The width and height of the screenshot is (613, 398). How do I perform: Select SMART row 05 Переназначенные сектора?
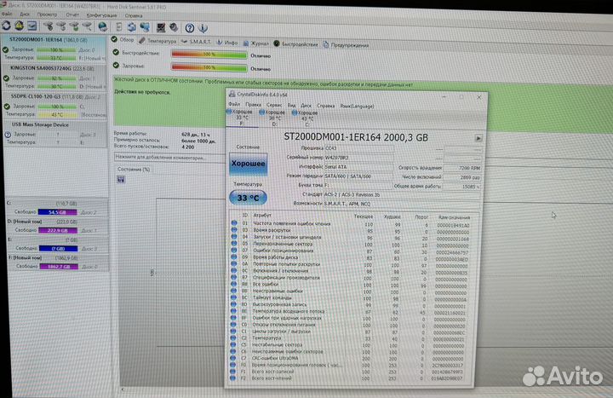point(351,245)
